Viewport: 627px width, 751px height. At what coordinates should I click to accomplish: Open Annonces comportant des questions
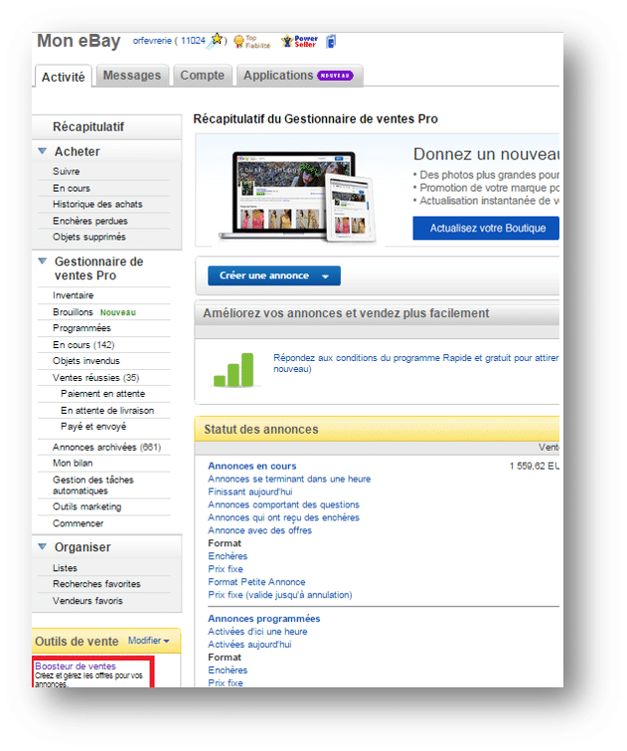(x=283, y=505)
